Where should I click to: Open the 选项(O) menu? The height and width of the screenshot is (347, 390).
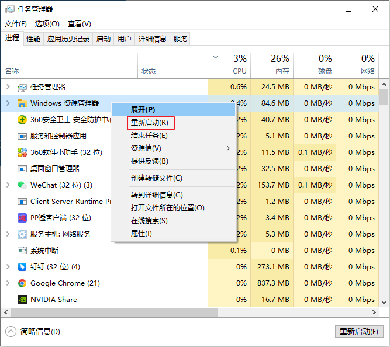(47, 24)
